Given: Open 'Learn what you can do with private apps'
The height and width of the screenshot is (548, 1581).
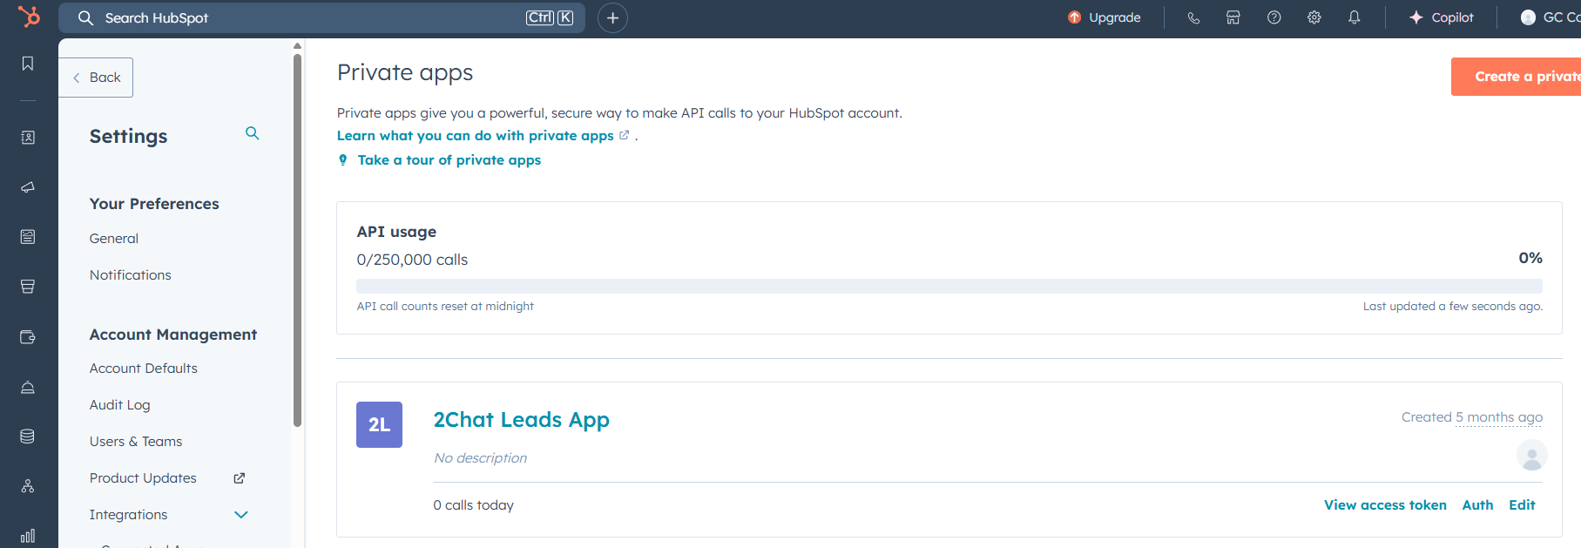Looking at the screenshot, I should click(476, 136).
